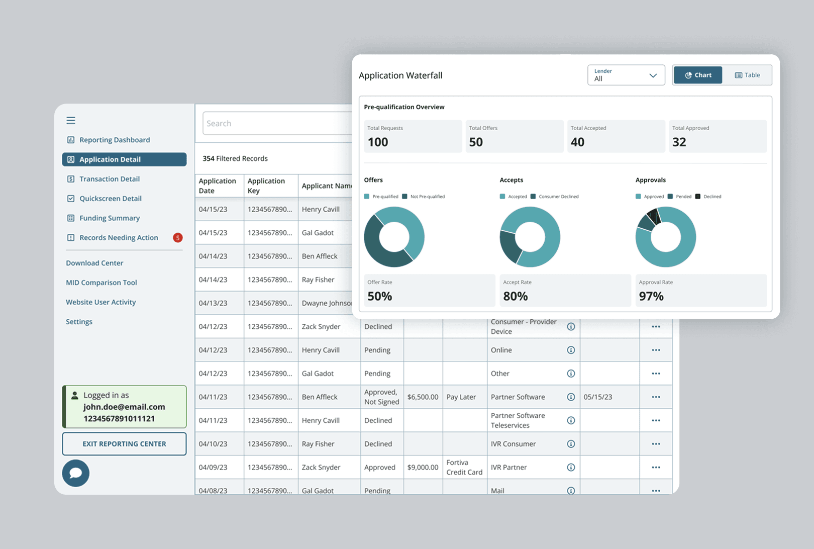This screenshot has width=814, height=549.
Task: Toggle the Pre-qualified legend item in Offers chart
Action: (382, 196)
